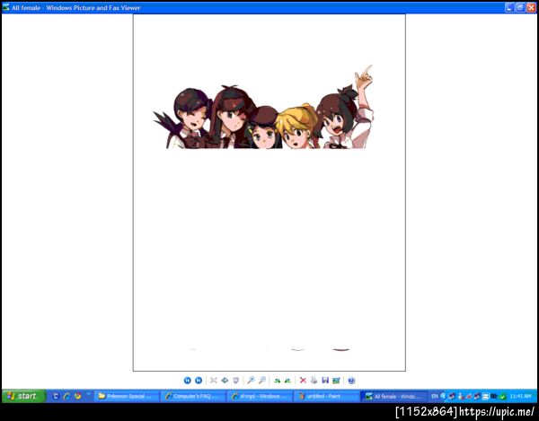This screenshot has width=539, height=421.
Task: Rotate the image counterclockwise
Action: 287,380
